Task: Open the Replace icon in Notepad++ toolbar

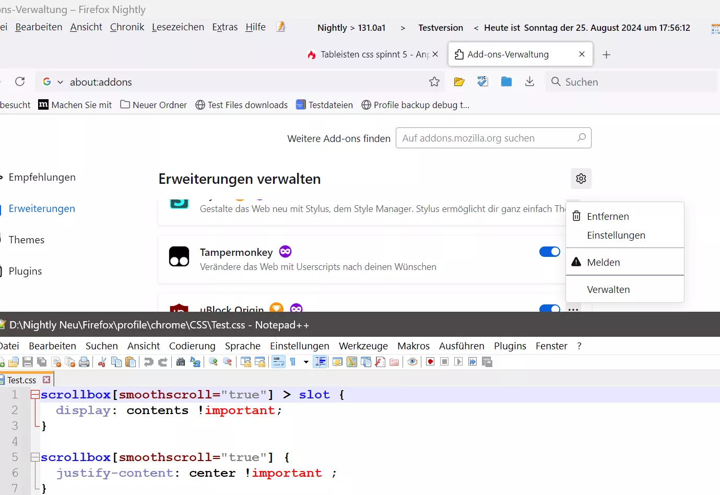Action: (195, 362)
